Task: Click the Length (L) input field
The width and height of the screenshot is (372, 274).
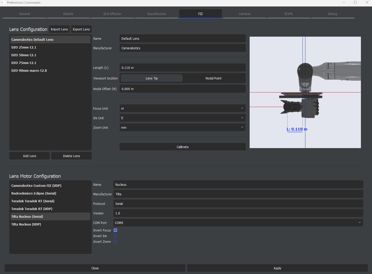Action: tap(183, 68)
